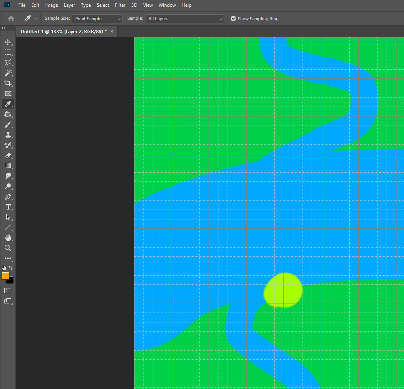
Task: Open the Edit Toolbar three-dots menu
Action: click(x=8, y=258)
